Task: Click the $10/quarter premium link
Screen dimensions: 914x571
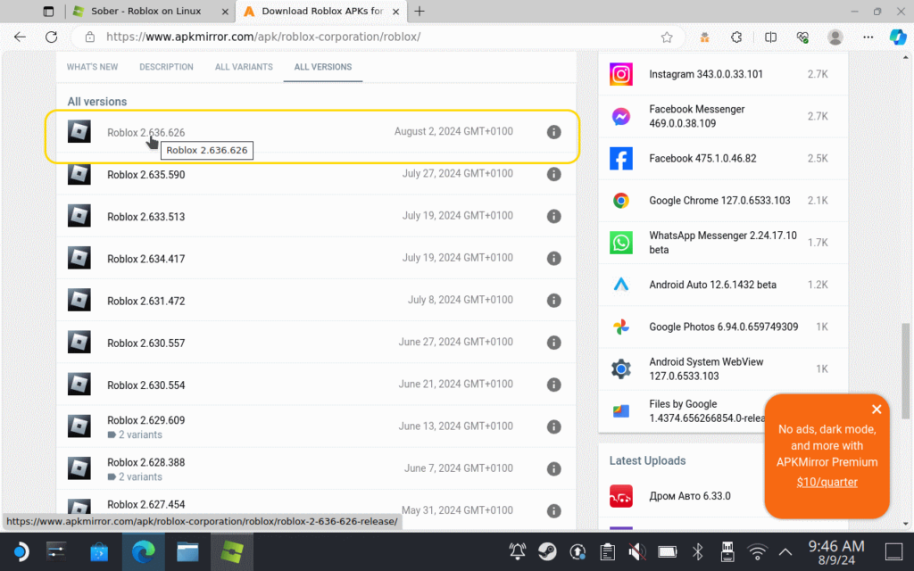Action: coord(827,483)
